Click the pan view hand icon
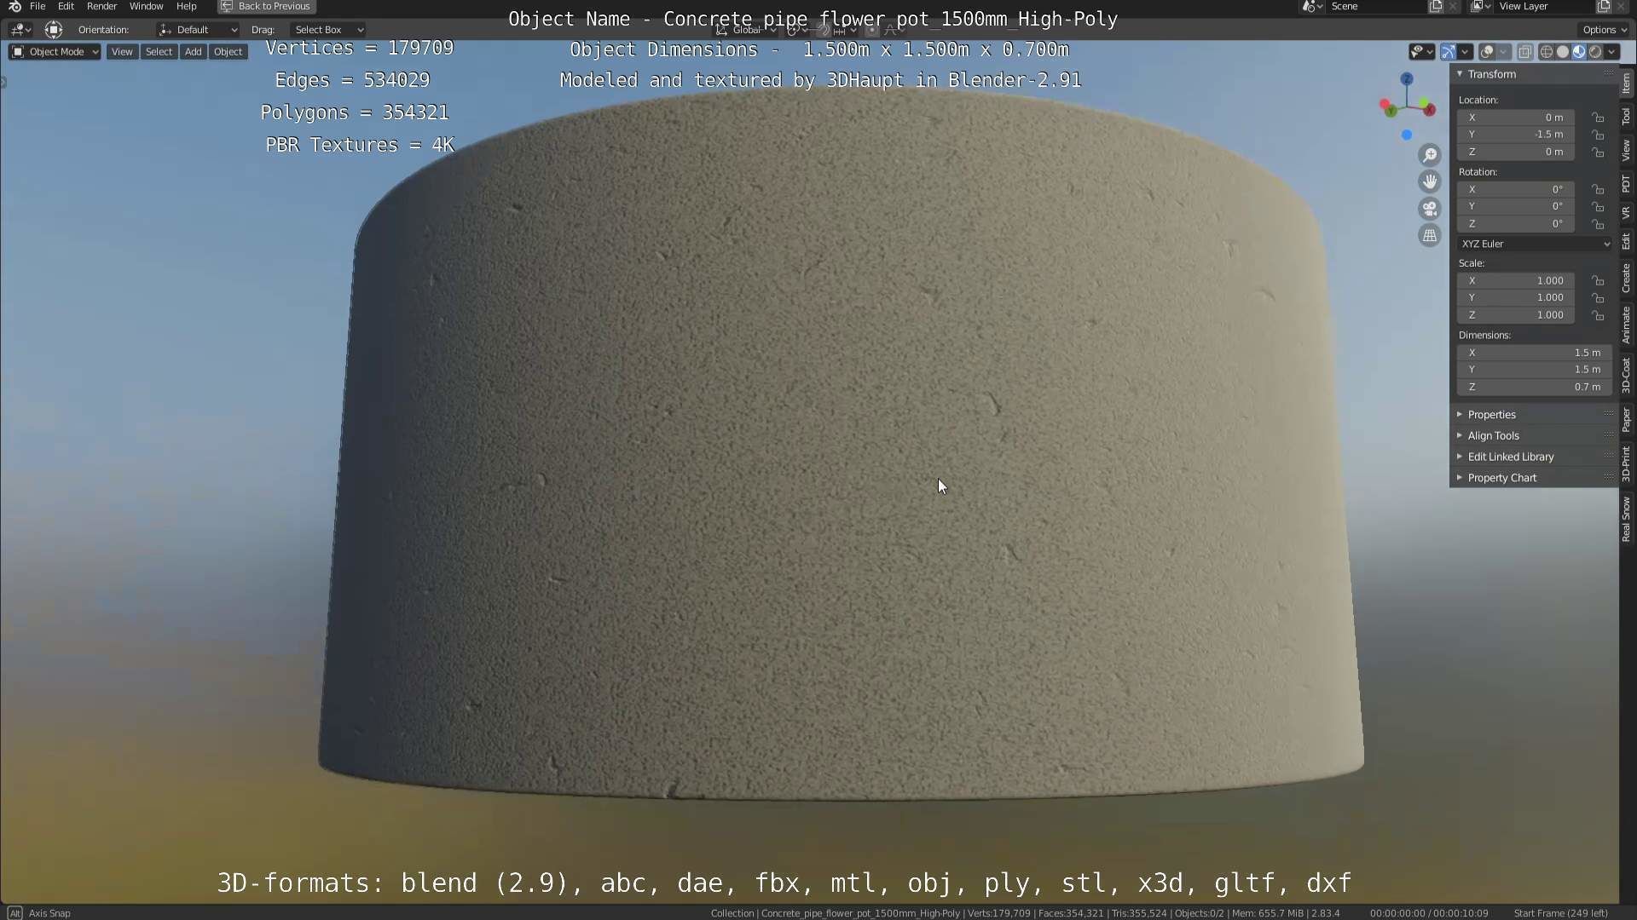 click(x=1430, y=181)
